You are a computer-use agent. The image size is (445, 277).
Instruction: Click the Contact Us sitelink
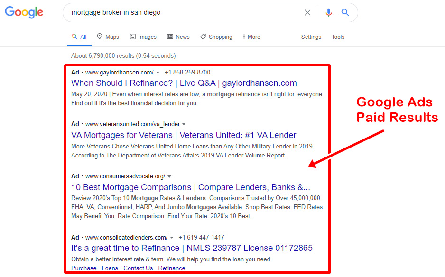click(x=138, y=268)
